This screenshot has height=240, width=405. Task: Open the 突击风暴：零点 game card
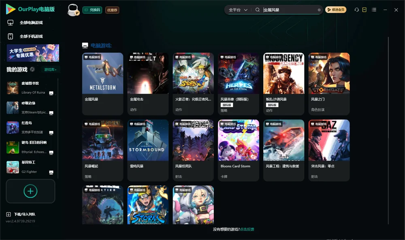pos(329,150)
